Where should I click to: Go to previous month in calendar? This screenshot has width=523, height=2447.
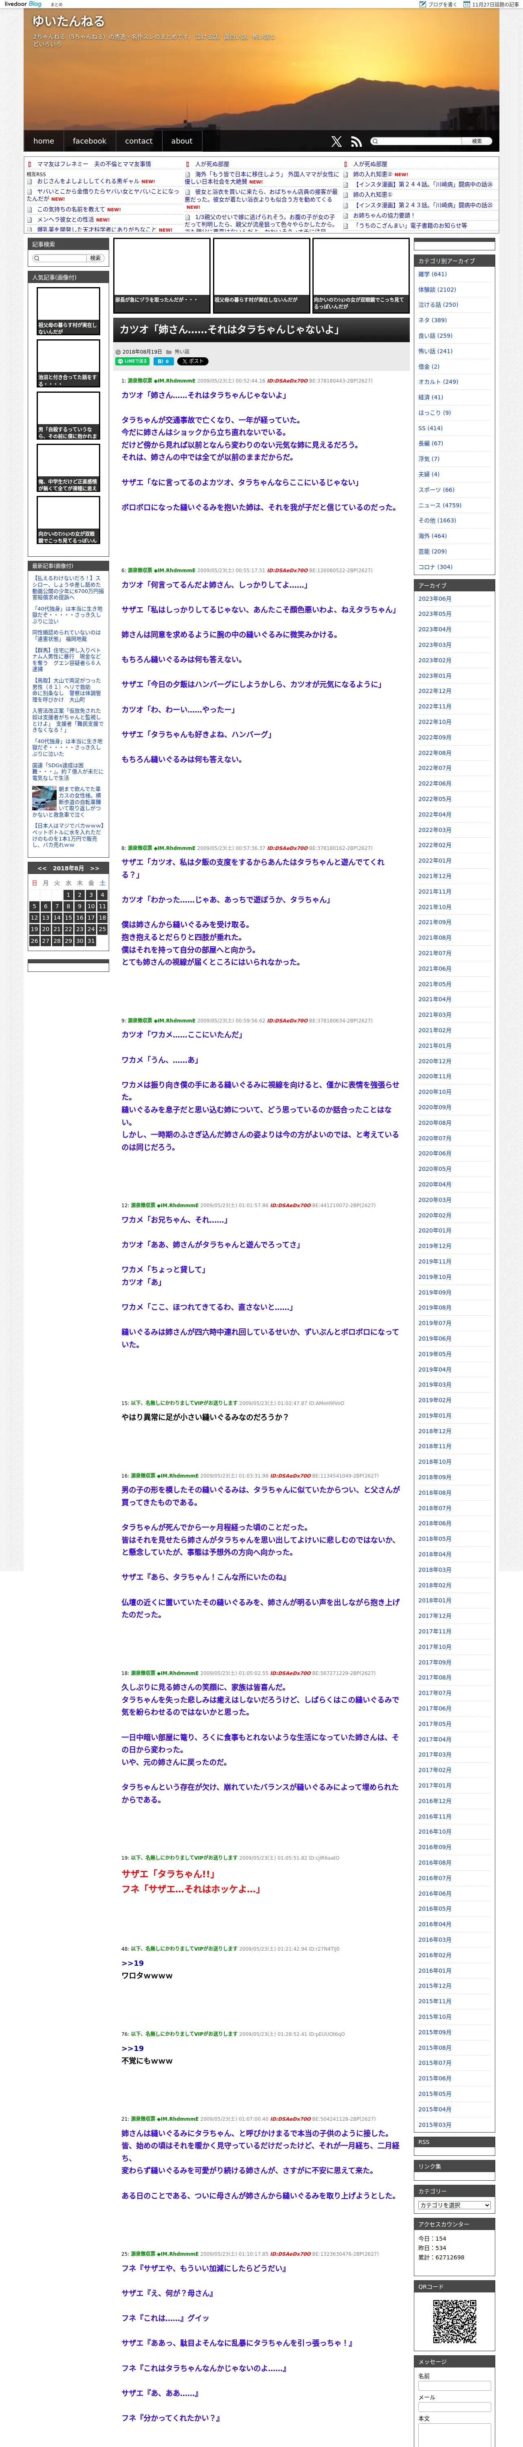point(42,868)
